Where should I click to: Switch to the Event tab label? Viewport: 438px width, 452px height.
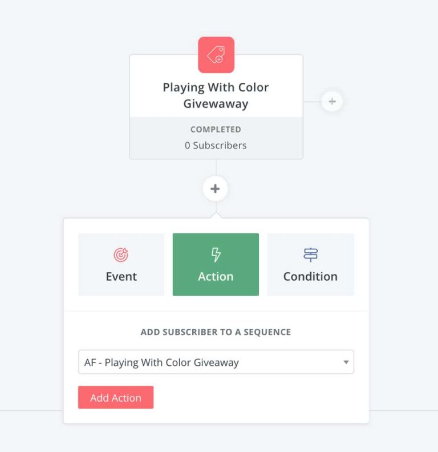[121, 277]
